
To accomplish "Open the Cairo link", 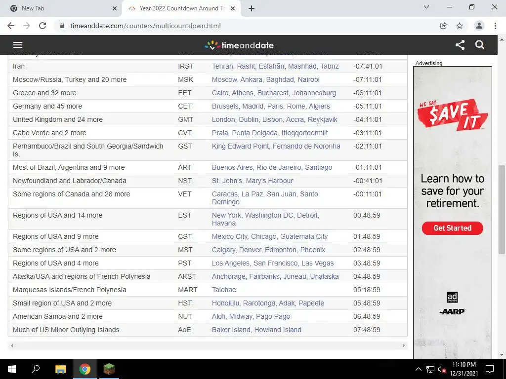I will (220, 93).
